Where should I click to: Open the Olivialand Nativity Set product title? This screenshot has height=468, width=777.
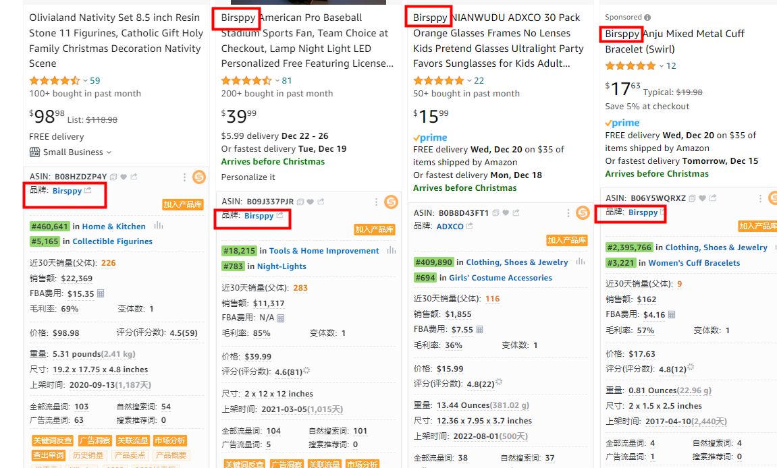116,40
